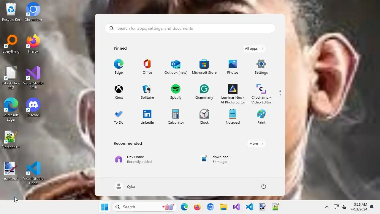380x214 pixels.
Task: Select Visual Studio Code desktop shortcut
Action: (33, 173)
